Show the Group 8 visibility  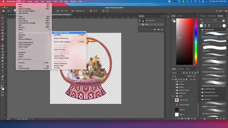[x=173, y=84]
